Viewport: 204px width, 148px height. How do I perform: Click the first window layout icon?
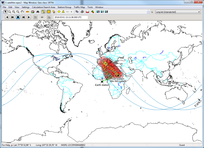point(98,12)
